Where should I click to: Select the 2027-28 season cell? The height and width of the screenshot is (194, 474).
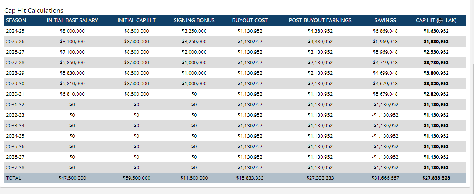(x=15, y=62)
